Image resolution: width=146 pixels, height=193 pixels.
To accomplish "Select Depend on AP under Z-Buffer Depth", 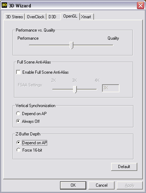I will (19, 142).
